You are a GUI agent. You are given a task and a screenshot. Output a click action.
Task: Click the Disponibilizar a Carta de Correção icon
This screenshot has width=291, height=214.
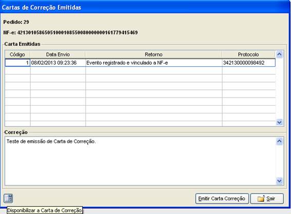point(8,198)
